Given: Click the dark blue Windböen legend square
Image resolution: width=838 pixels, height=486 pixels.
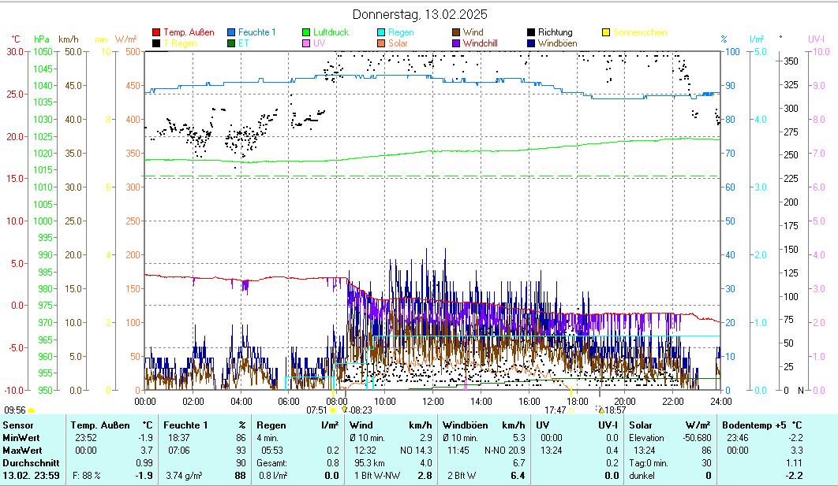Looking at the screenshot, I should [x=531, y=43].
